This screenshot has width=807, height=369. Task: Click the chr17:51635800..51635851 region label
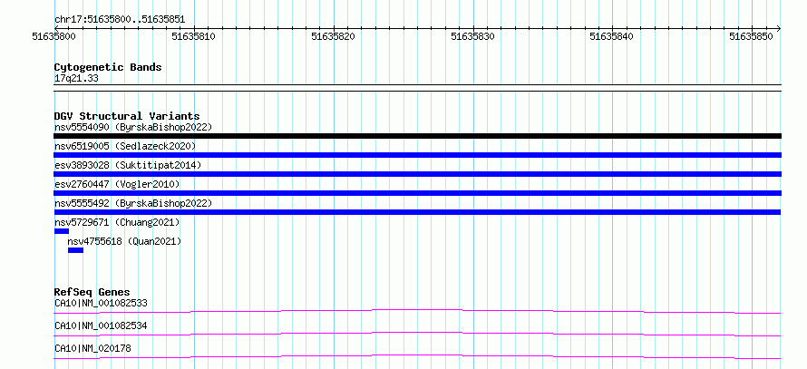(x=120, y=20)
